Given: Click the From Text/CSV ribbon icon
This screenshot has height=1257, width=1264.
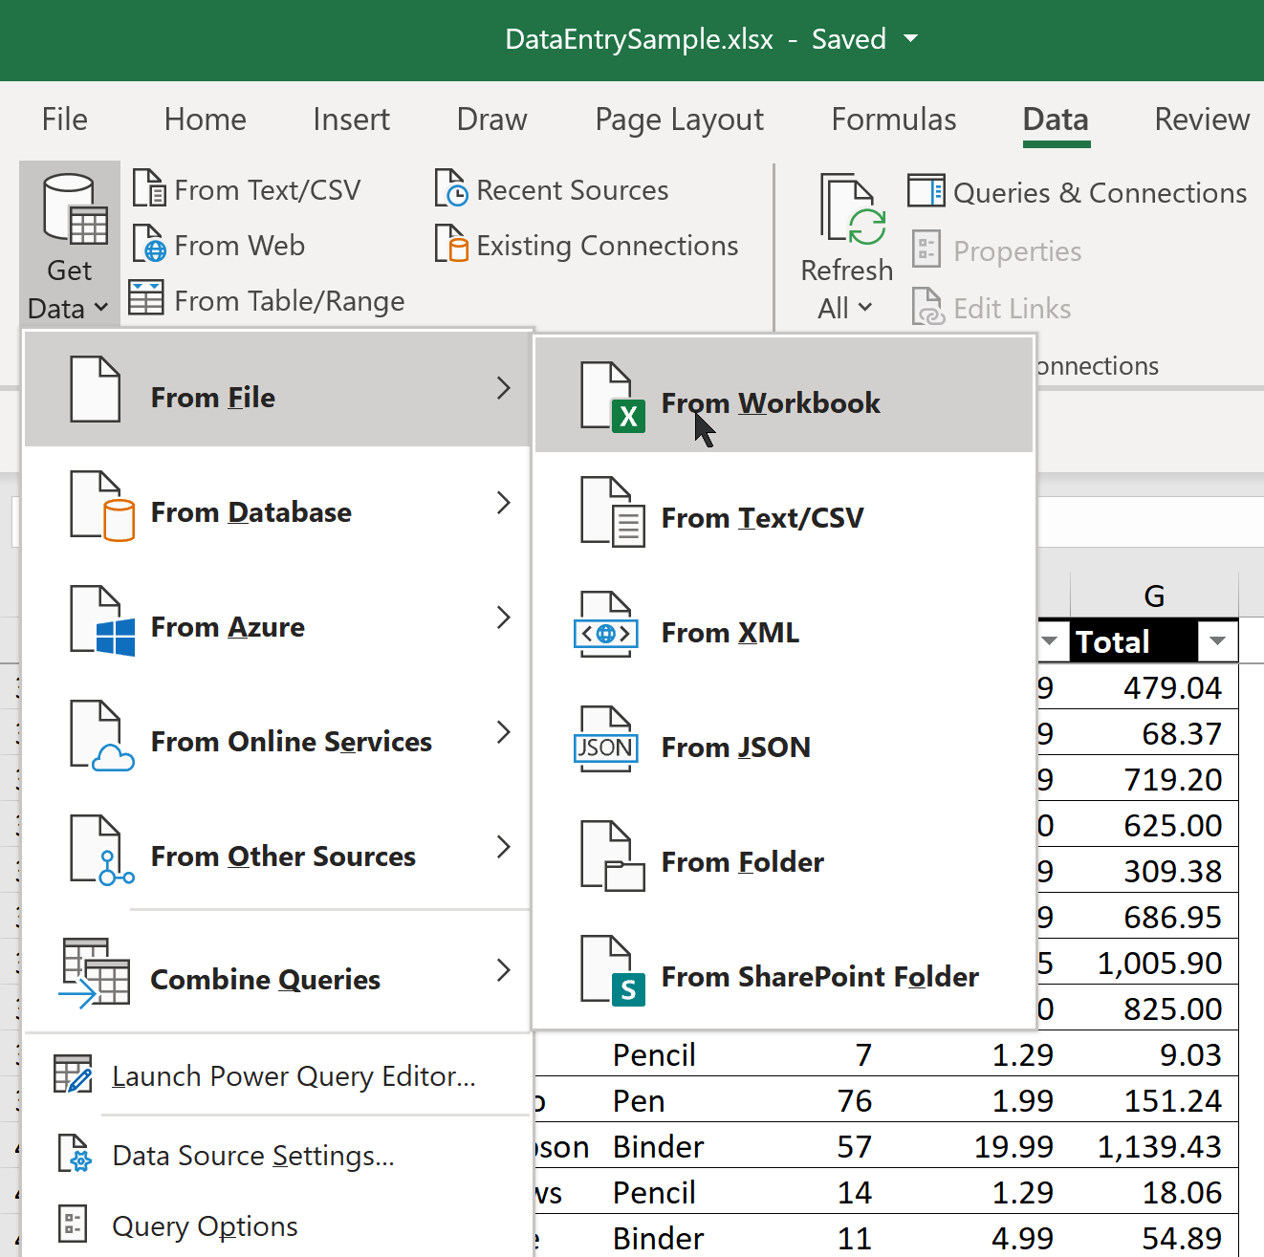Looking at the screenshot, I should click(148, 187).
